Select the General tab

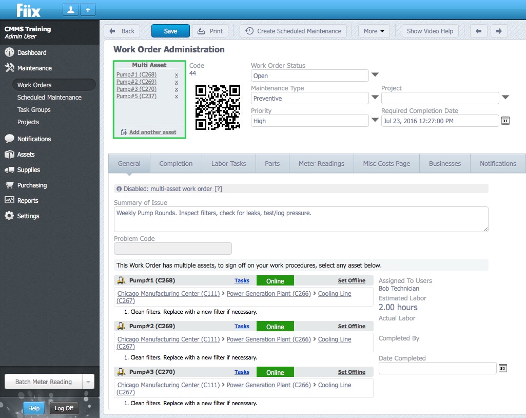pos(129,163)
